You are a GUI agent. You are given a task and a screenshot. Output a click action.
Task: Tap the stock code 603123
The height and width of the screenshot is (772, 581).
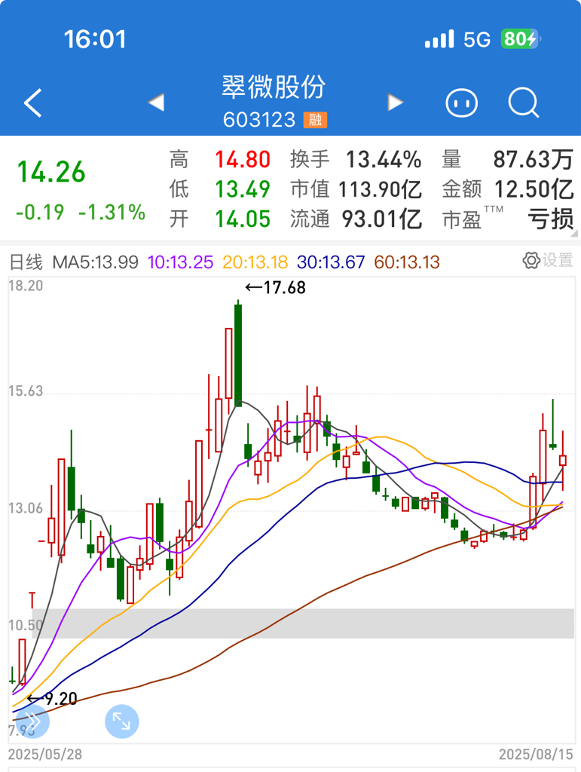tap(259, 120)
